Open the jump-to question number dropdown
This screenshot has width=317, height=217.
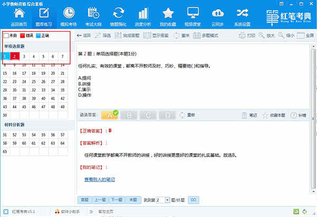pyautogui.click(x=167, y=200)
